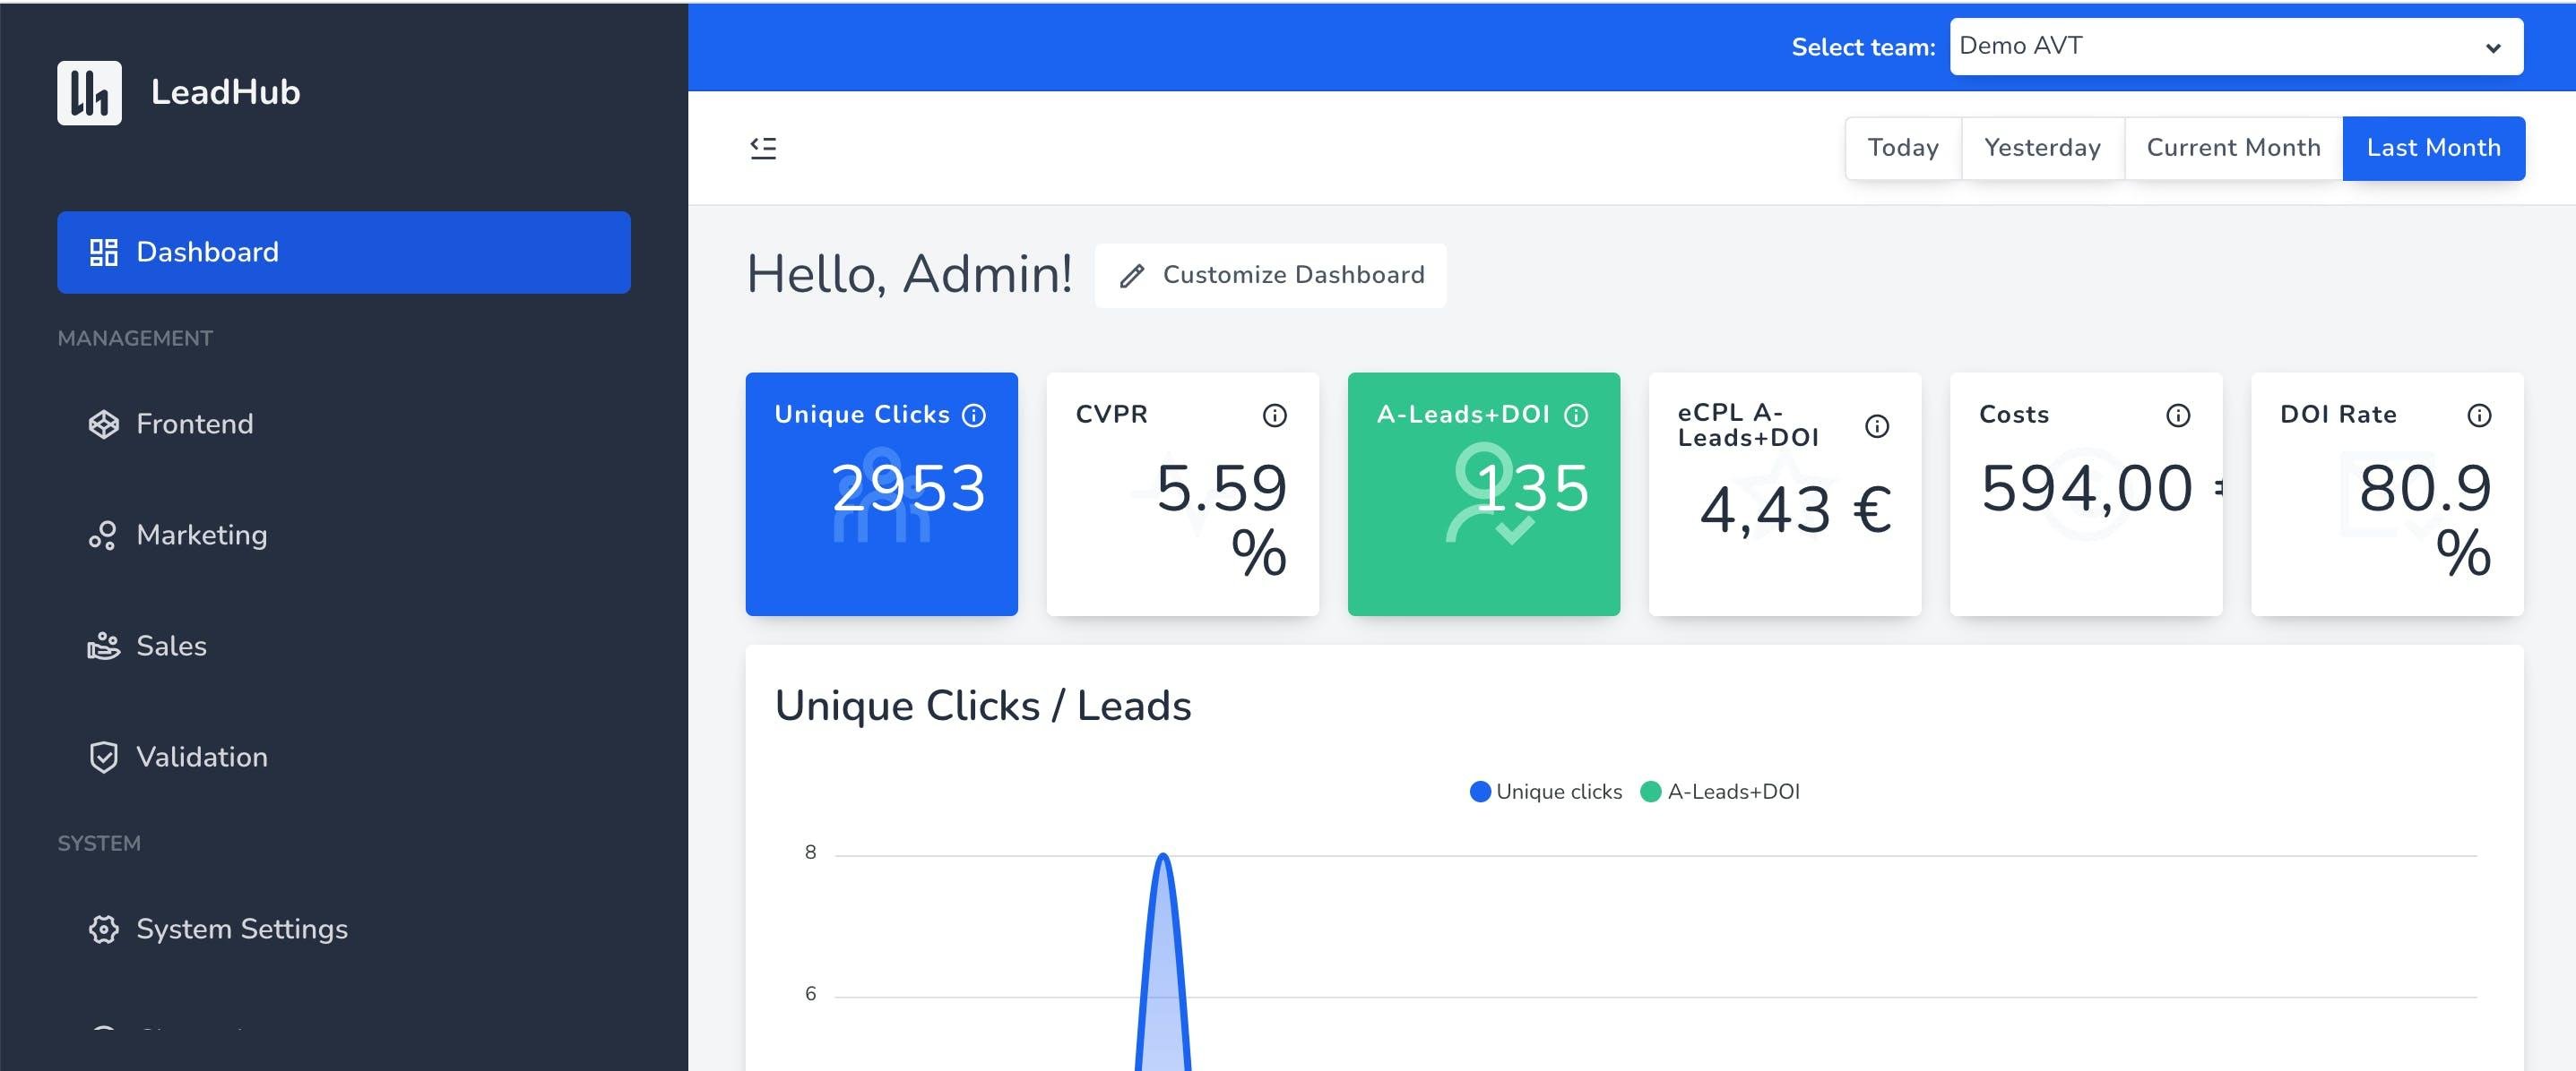The width and height of the screenshot is (2576, 1071).
Task: Toggle Unique clicks series in chart legend
Action: click(x=1545, y=792)
